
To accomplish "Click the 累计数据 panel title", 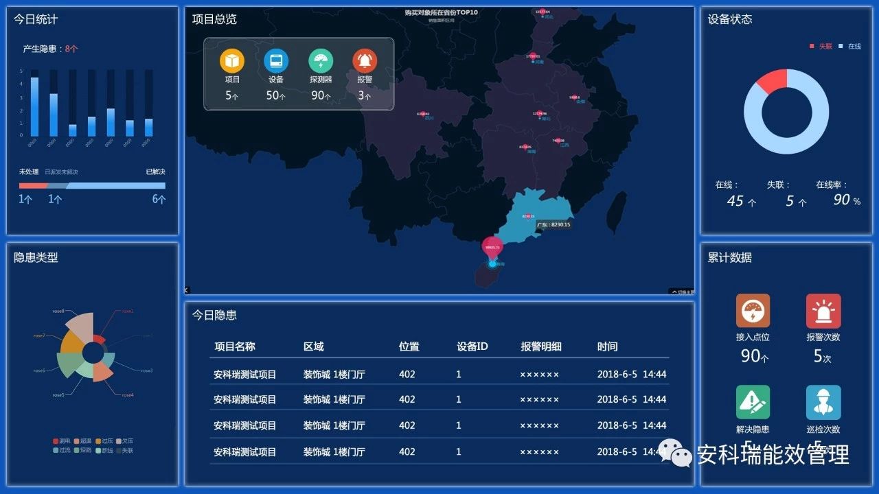I will coord(730,257).
